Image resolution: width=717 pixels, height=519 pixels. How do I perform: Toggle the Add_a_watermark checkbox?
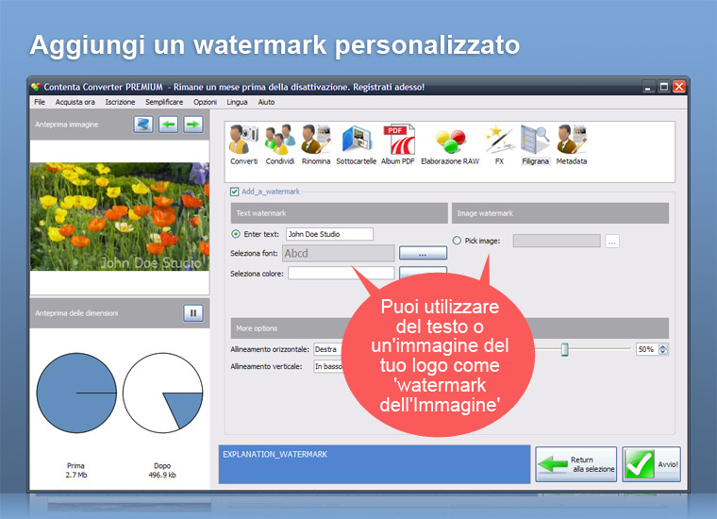click(x=235, y=192)
